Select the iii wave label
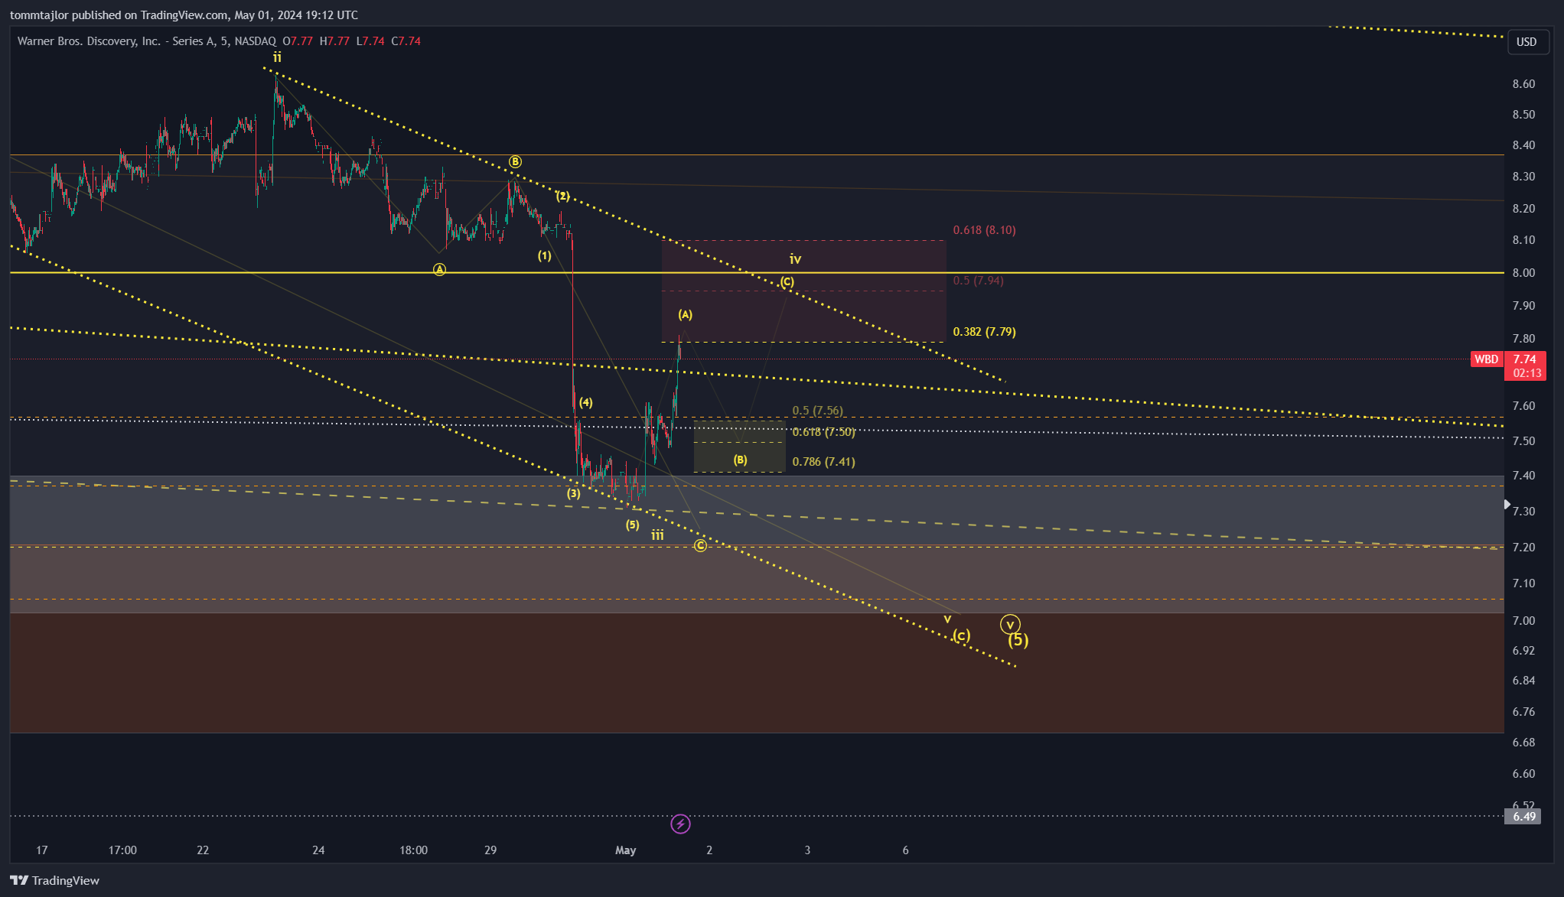This screenshot has width=1564, height=897. pos(657,535)
